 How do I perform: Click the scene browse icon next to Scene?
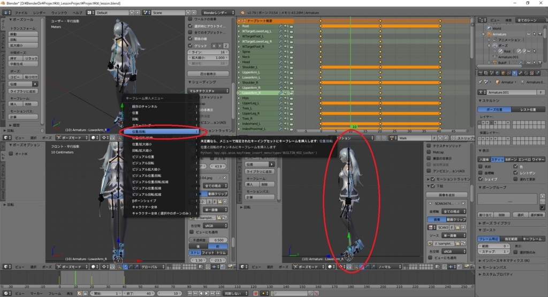coord(147,13)
